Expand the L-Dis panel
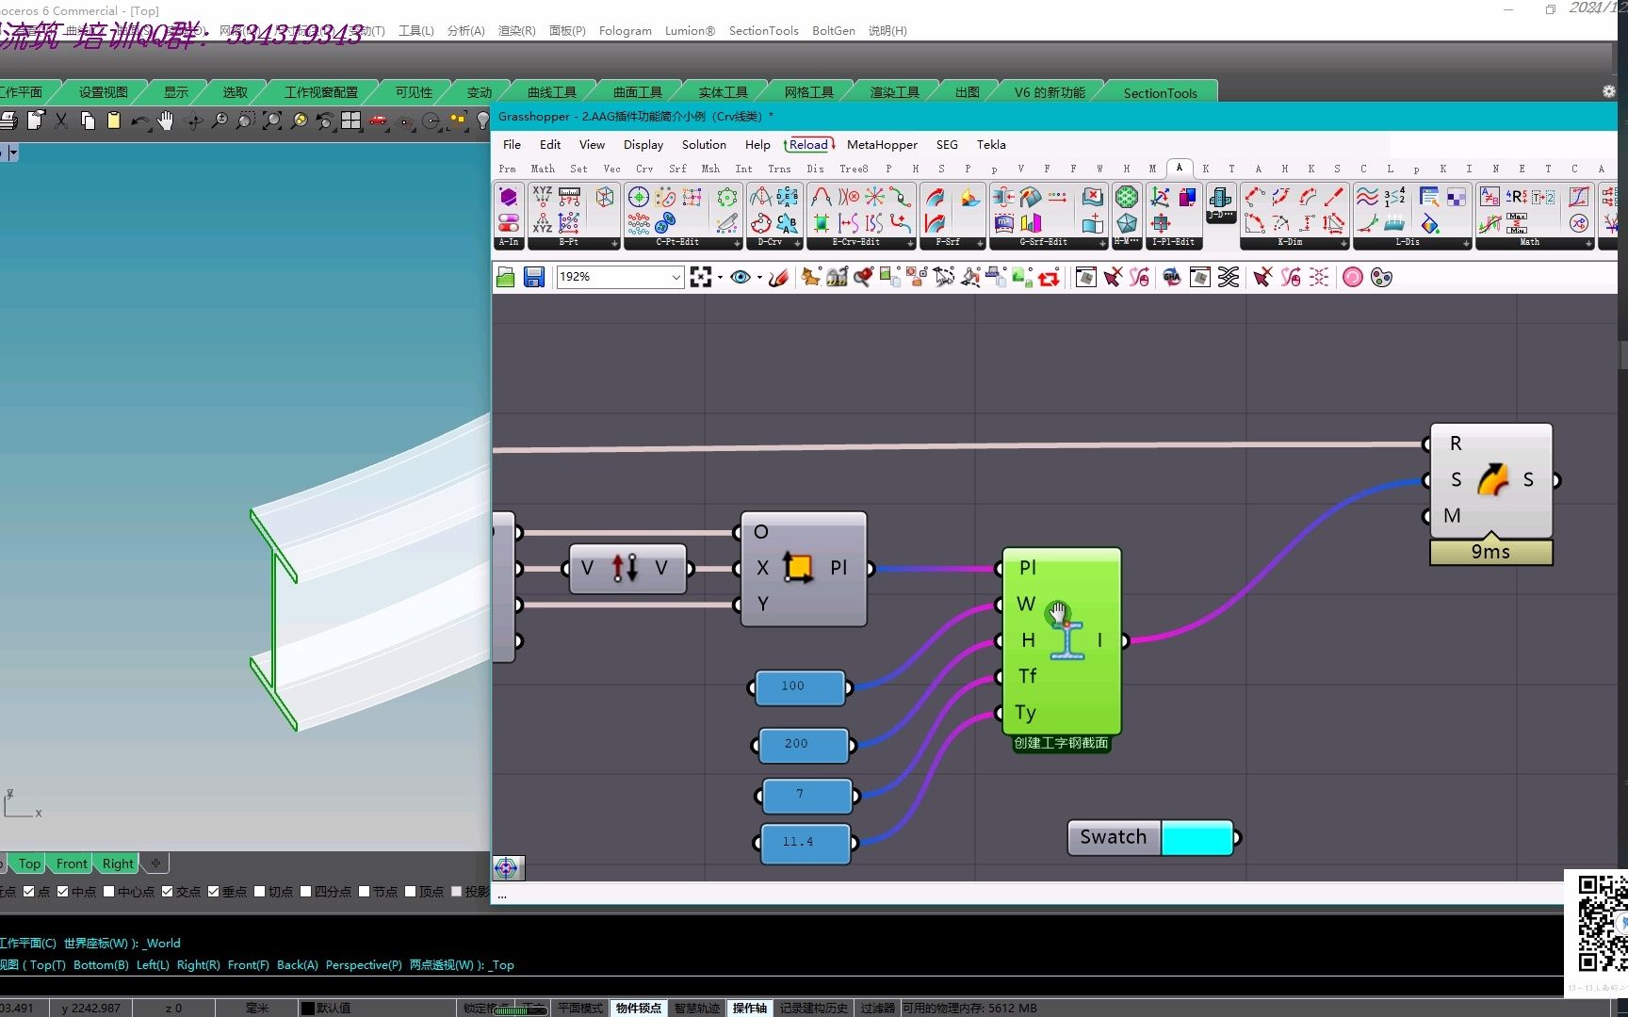This screenshot has width=1628, height=1017. point(1466,243)
